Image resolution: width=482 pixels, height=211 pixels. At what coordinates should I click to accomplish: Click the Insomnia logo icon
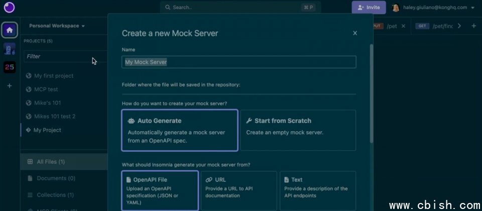tap(9, 8)
